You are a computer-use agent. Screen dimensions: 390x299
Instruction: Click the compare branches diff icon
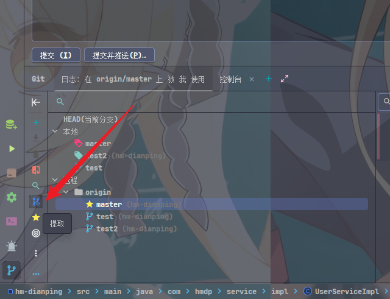tap(36, 170)
